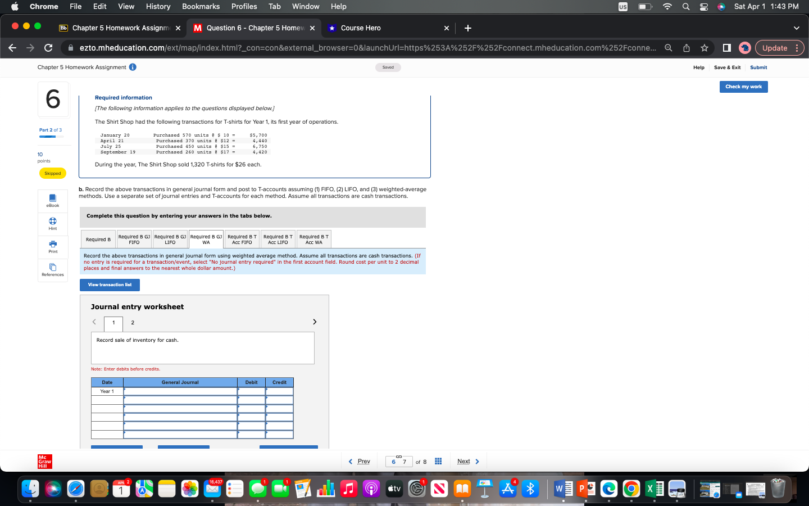Select journal entry 1 in worksheet
Image resolution: width=809 pixels, height=506 pixels.
tap(113, 323)
